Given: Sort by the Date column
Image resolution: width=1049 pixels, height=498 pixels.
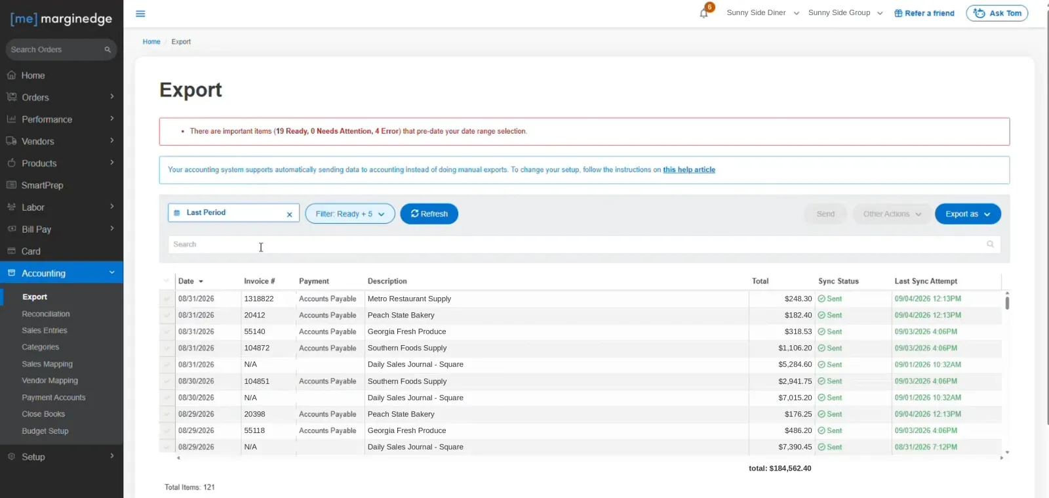Looking at the screenshot, I should pyautogui.click(x=191, y=281).
